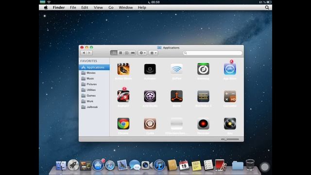This screenshot has width=311, height=175.
Task: Open the green-topped music note app icon
Action: tap(203, 69)
